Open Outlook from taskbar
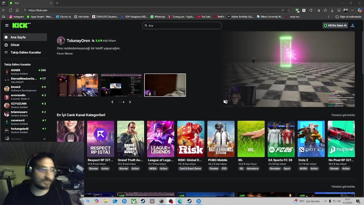The height and width of the screenshot is (205, 364). [115, 201]
